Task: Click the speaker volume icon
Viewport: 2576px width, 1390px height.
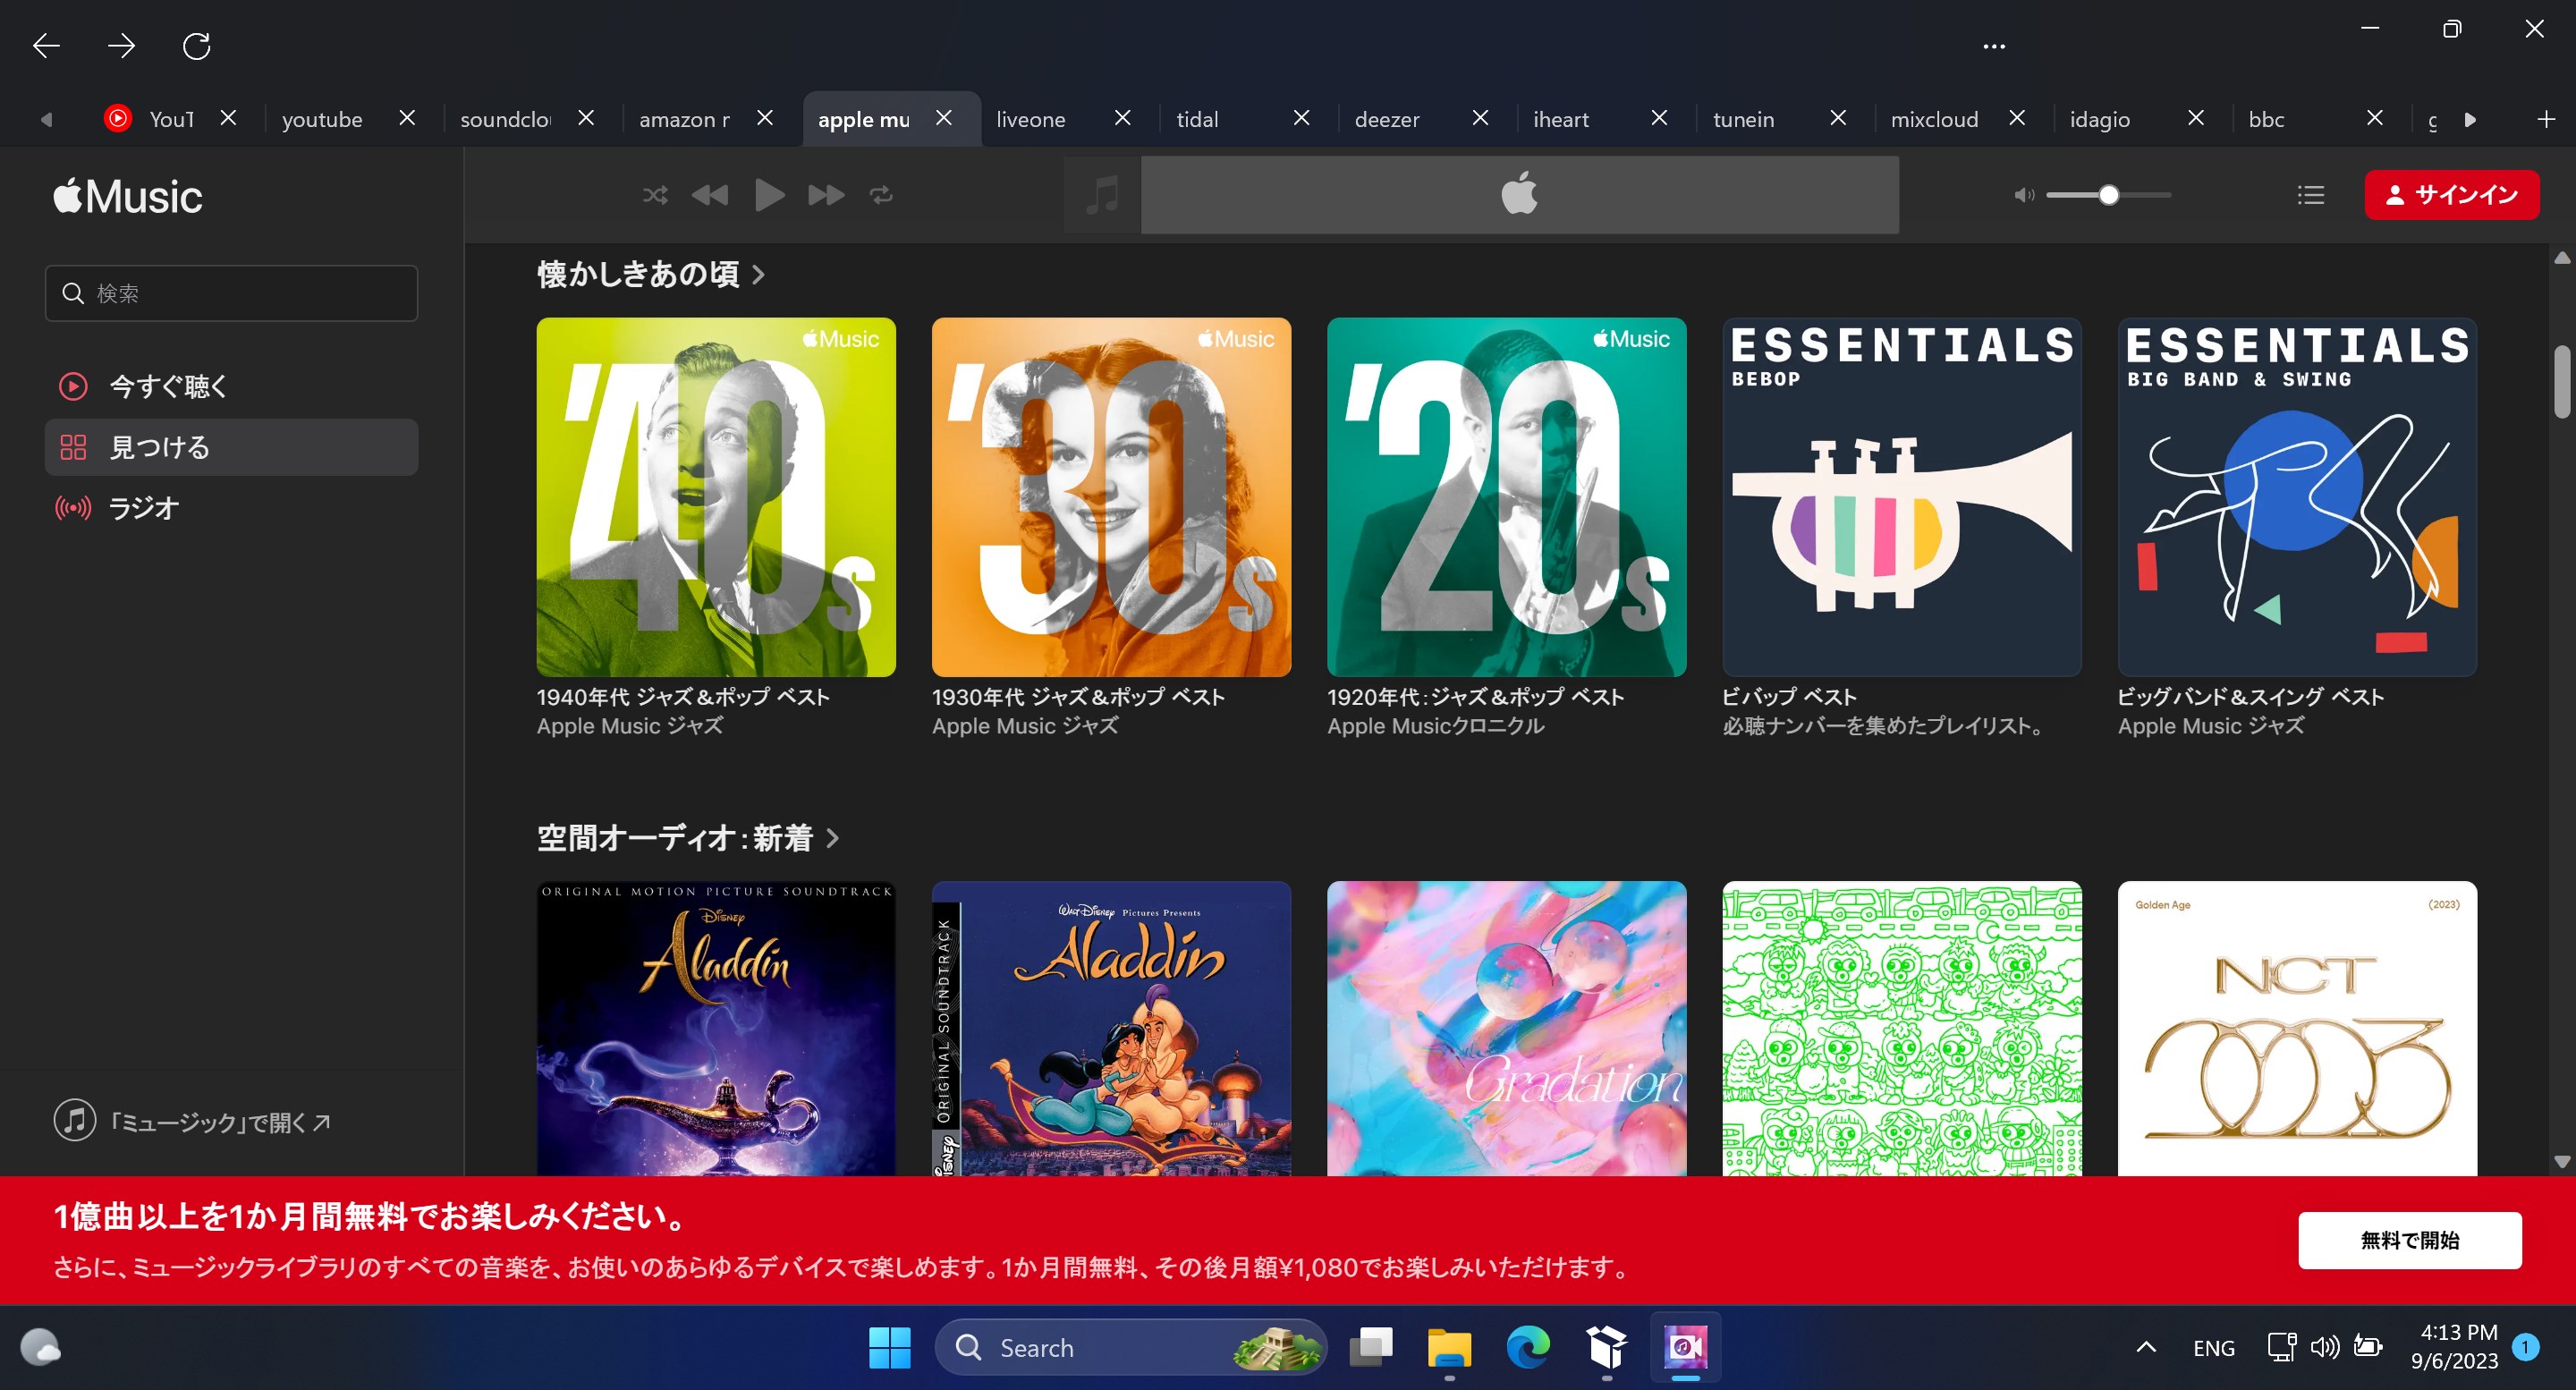Action: 2023,195
